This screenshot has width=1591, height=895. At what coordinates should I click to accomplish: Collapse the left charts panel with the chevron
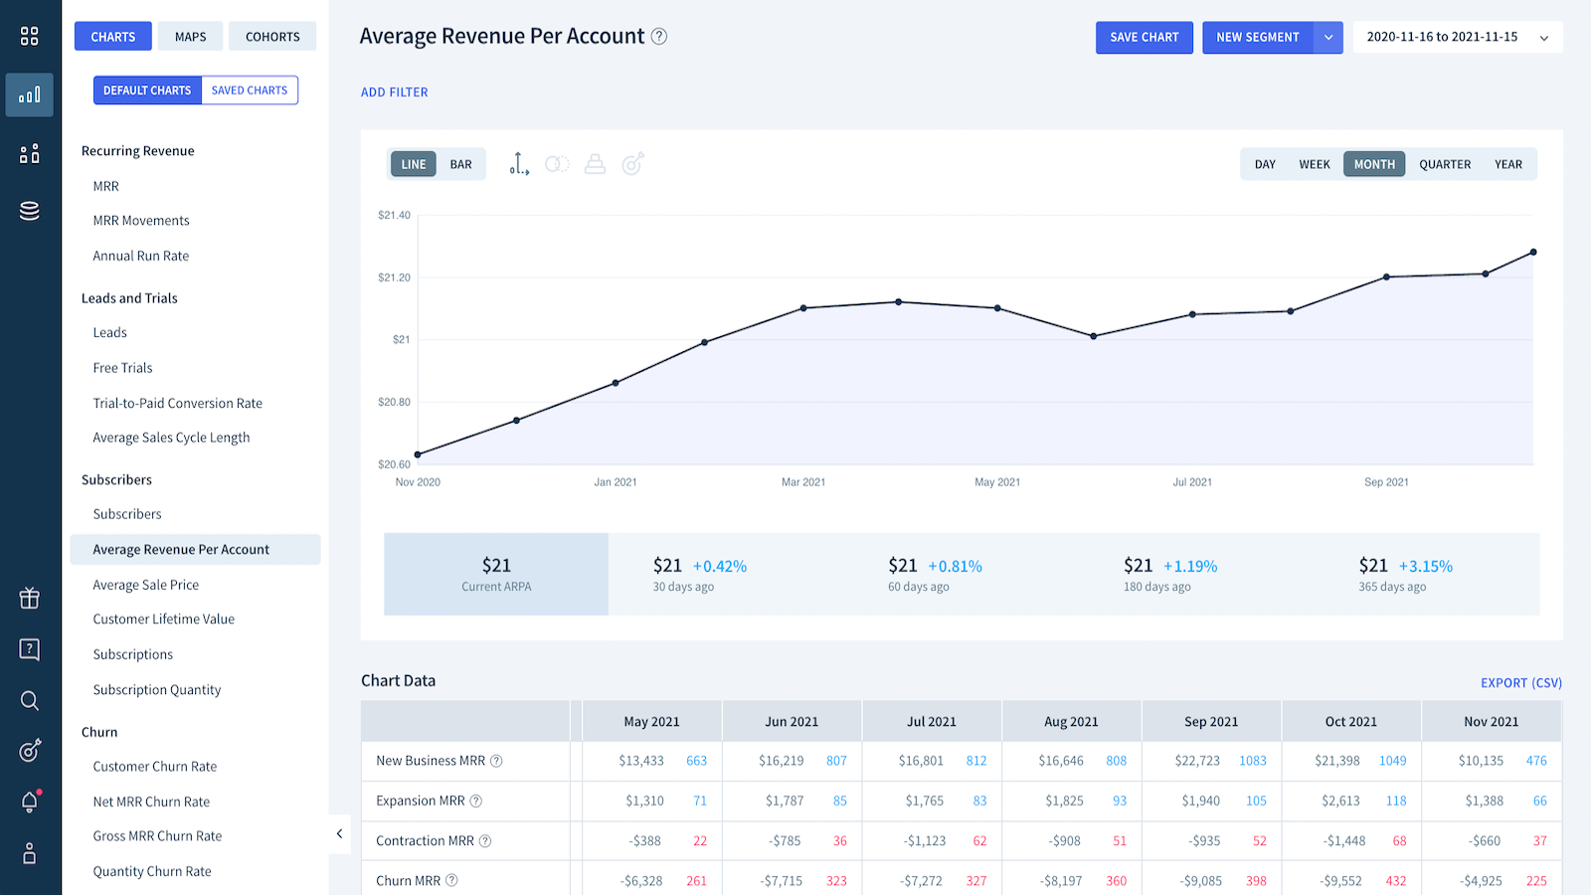(x=339, y=834)
